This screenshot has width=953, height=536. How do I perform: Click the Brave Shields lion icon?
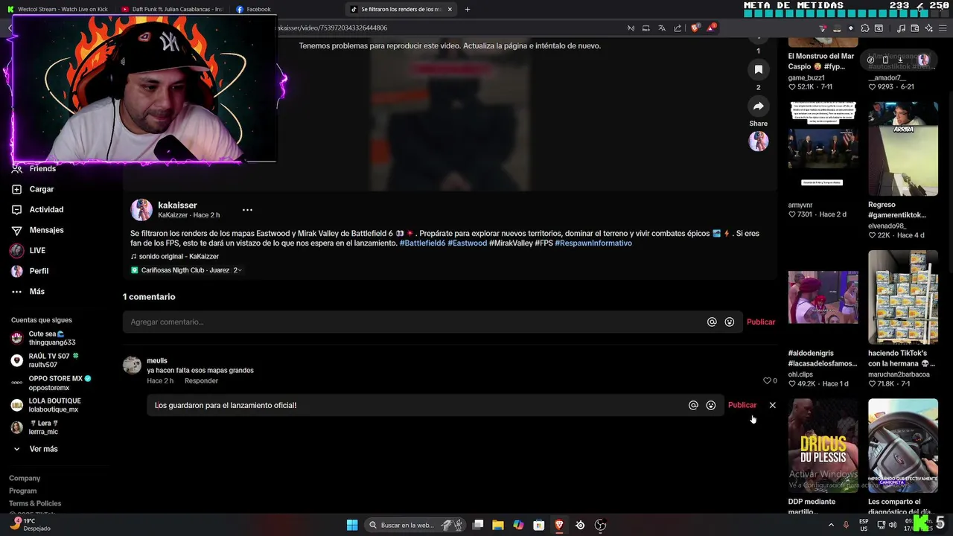pos(695,28)
